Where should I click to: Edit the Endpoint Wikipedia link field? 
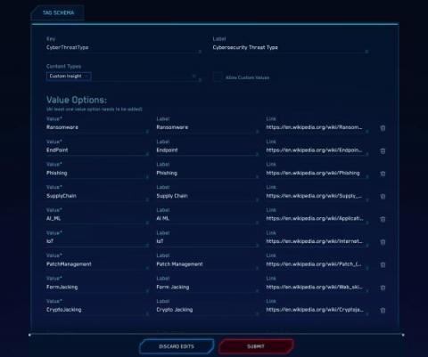[x=317, y=150]
